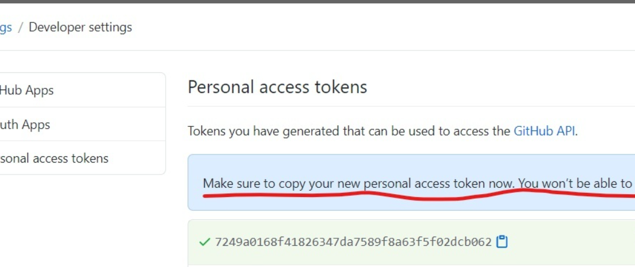
Task: Click the Developer settings breadcrumb text
Action: pos(80,27)
